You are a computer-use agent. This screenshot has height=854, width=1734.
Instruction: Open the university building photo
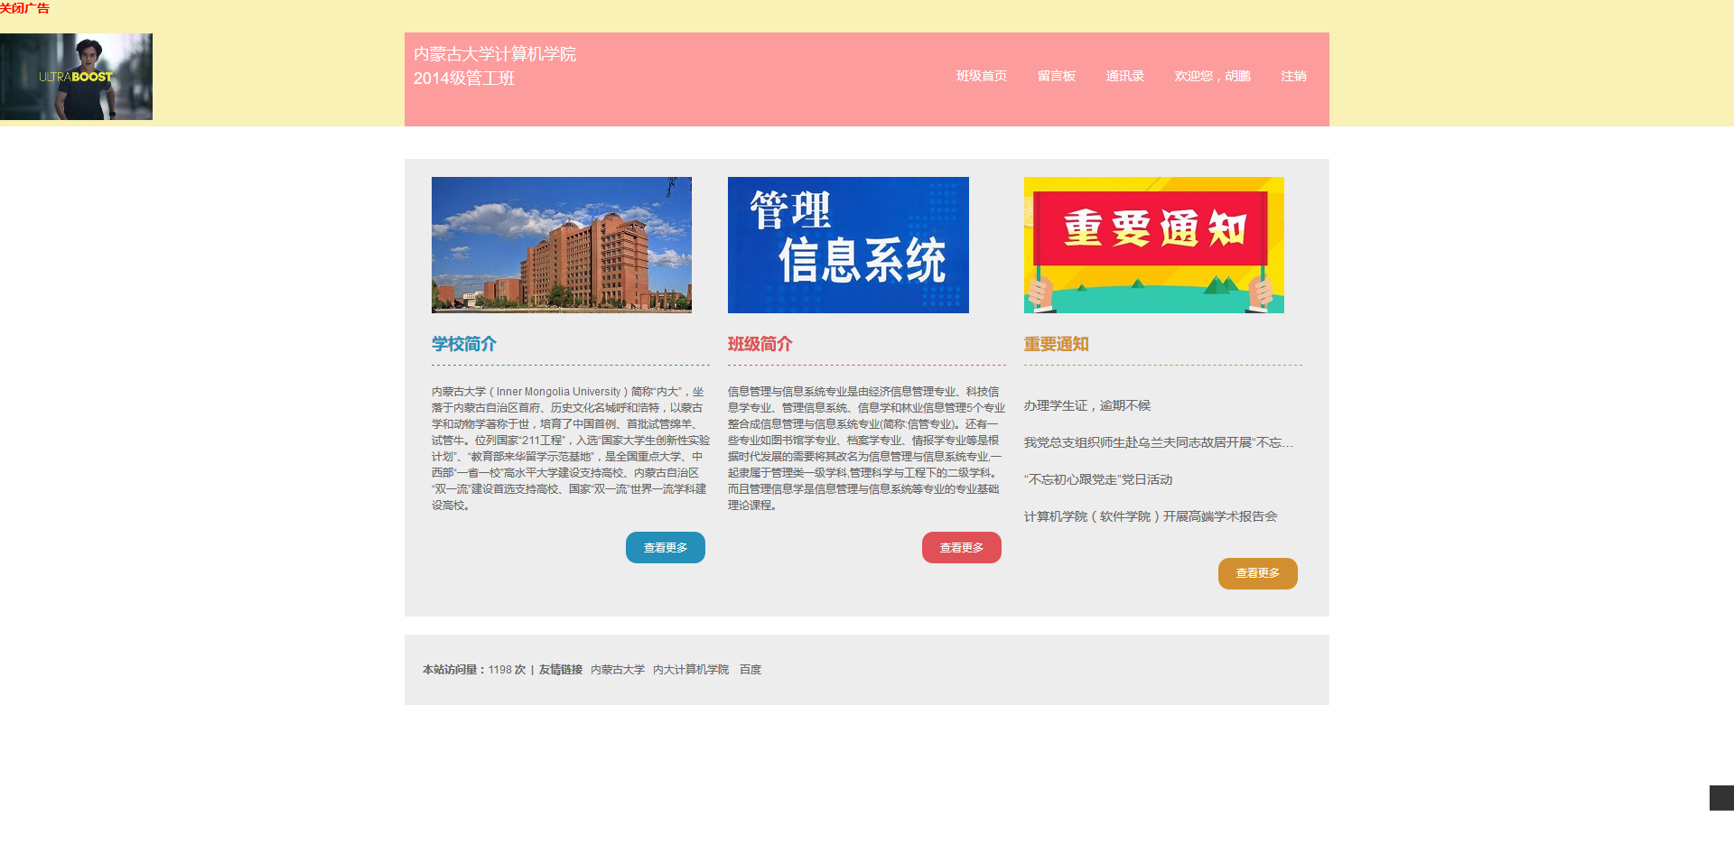click(562, 245)
